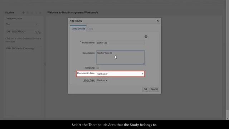Viewport: 229px width, 129px height.
Task: Click the Study Size label
Action: [89, 80]
